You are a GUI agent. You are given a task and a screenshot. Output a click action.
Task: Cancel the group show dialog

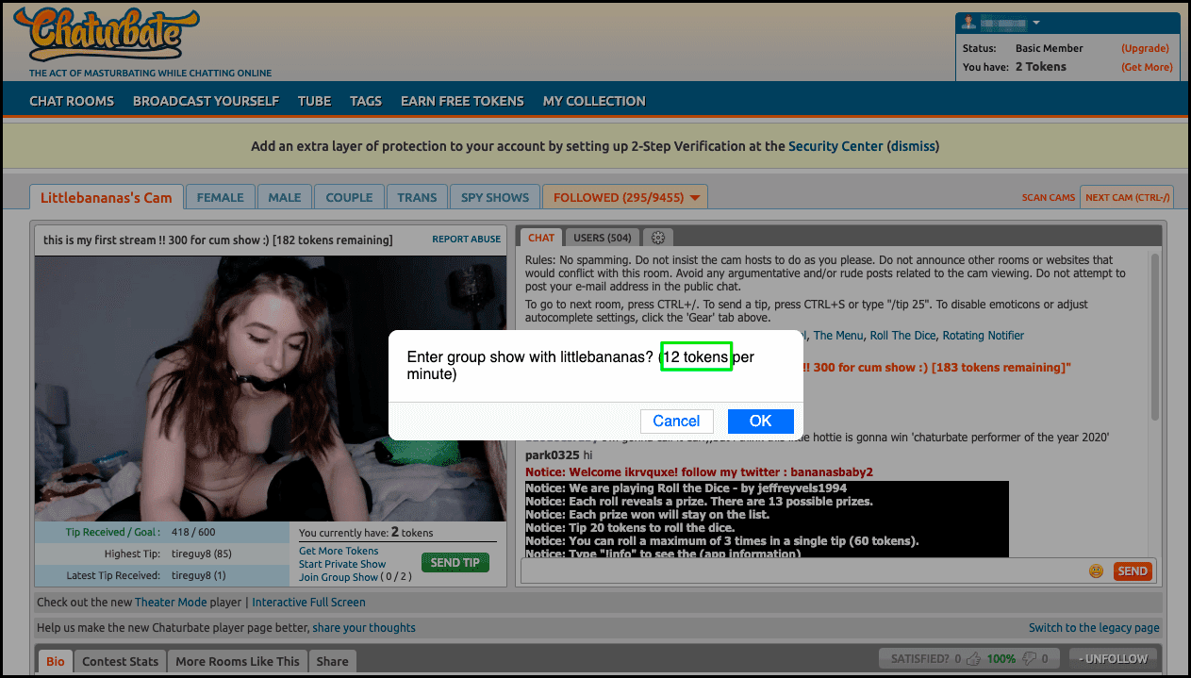pos(676,421)
